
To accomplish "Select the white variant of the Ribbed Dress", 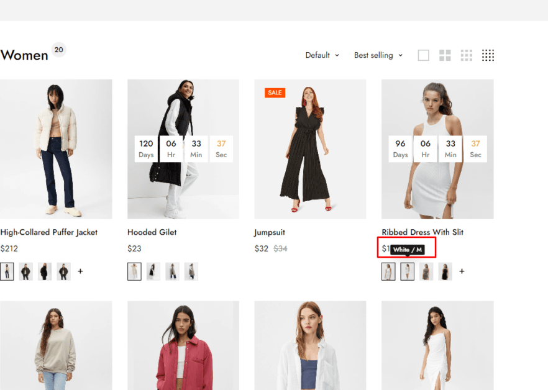I will tap(388, 271).
